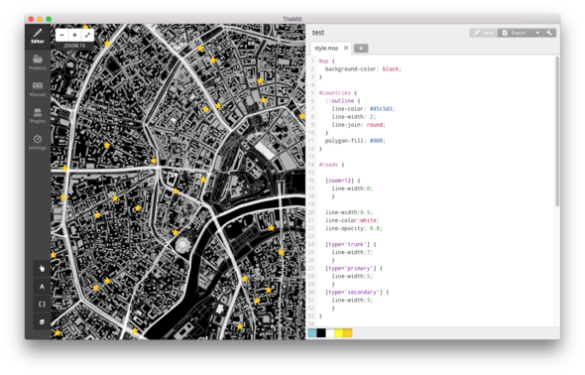Image resolution: width=585 pixels, height=375 pixels.
Task: Open the Layers stack tool
Action: pyautogui.click(x=42, y=321)
